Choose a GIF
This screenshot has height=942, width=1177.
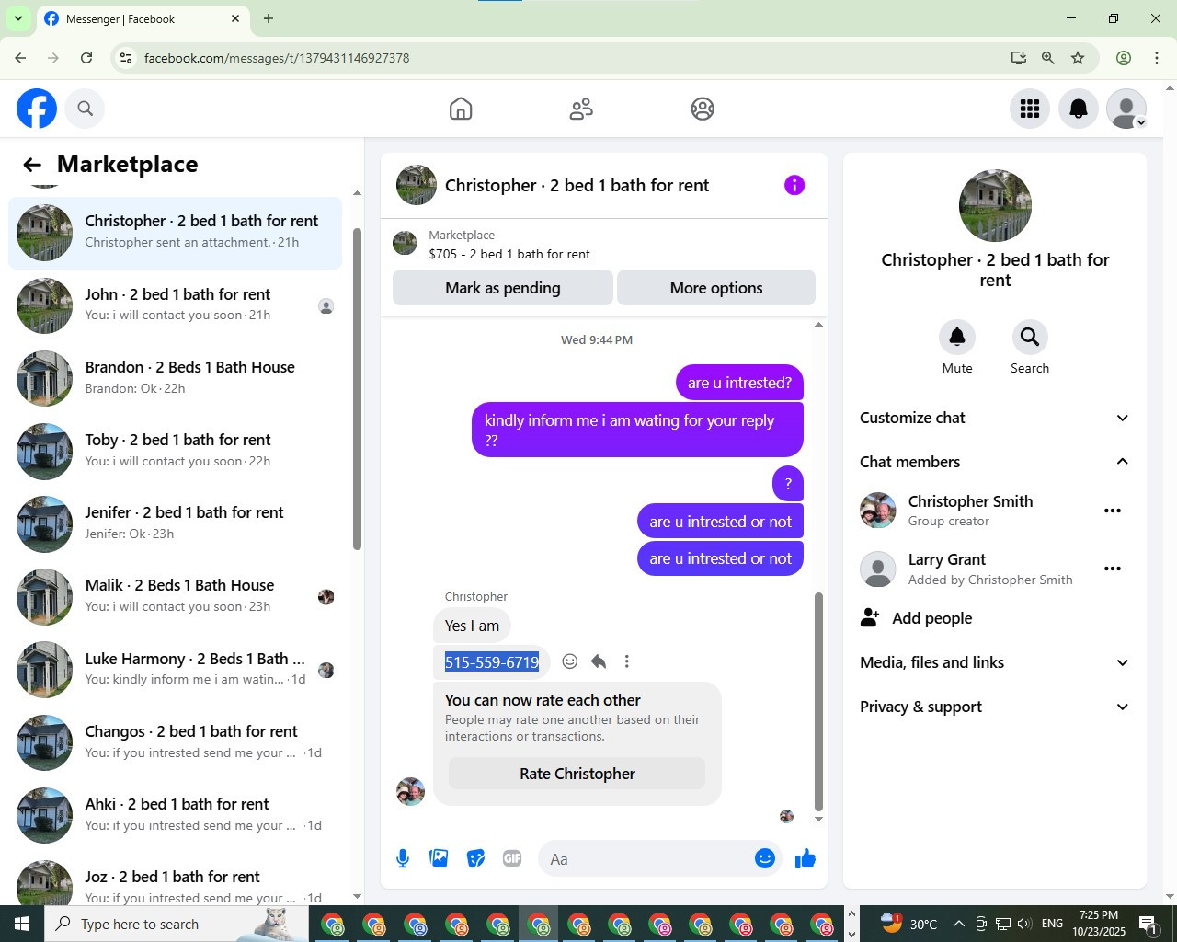point(512,859)
